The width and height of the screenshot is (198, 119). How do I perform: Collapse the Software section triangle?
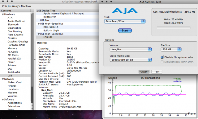pos(3,100)
